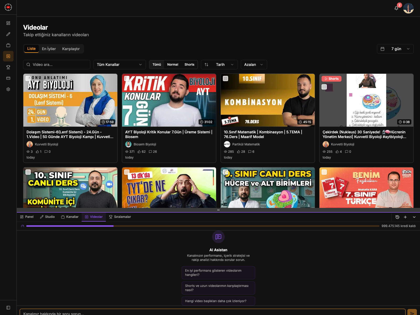This screenshot has width=420, height=315.
Task: Open the dashboard grid icon in sidebar
Action: click(x=8, y=23)
